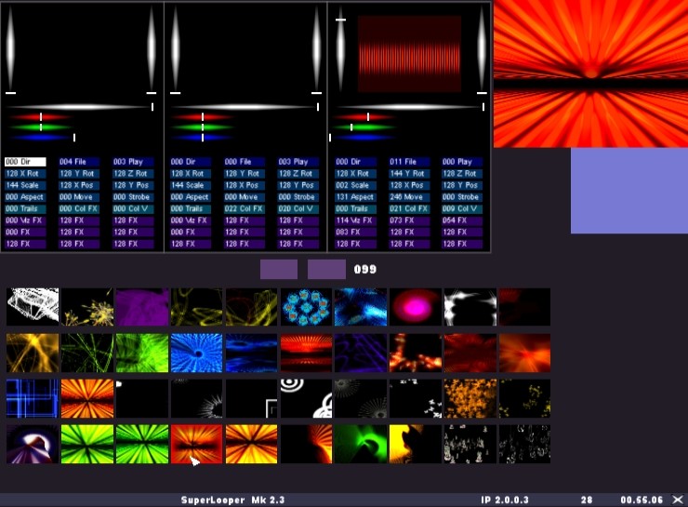Select the blue circles with orange centers clip
The width and height of the screenshot is (688, 507).
coord(306,307)
